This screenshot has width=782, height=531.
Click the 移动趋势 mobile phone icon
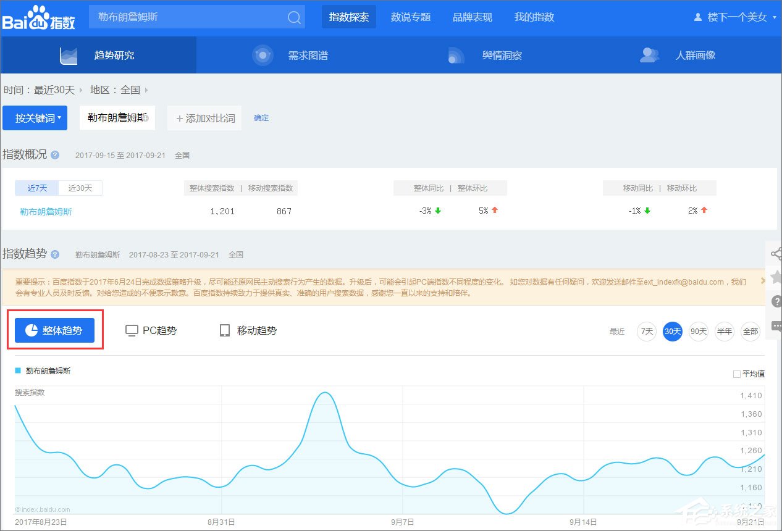click(x=224, y=330)
